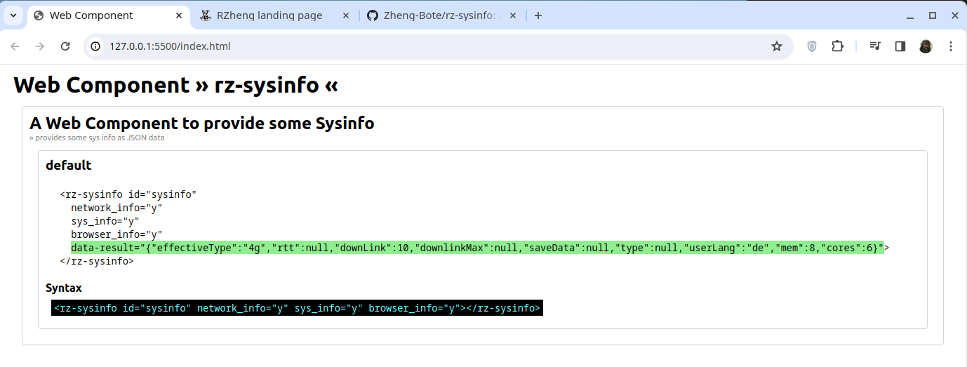Screen dimensions: 967x367
Task: Close the Zheng-Bote/rz-sysinfo tab
Action: 512,15
